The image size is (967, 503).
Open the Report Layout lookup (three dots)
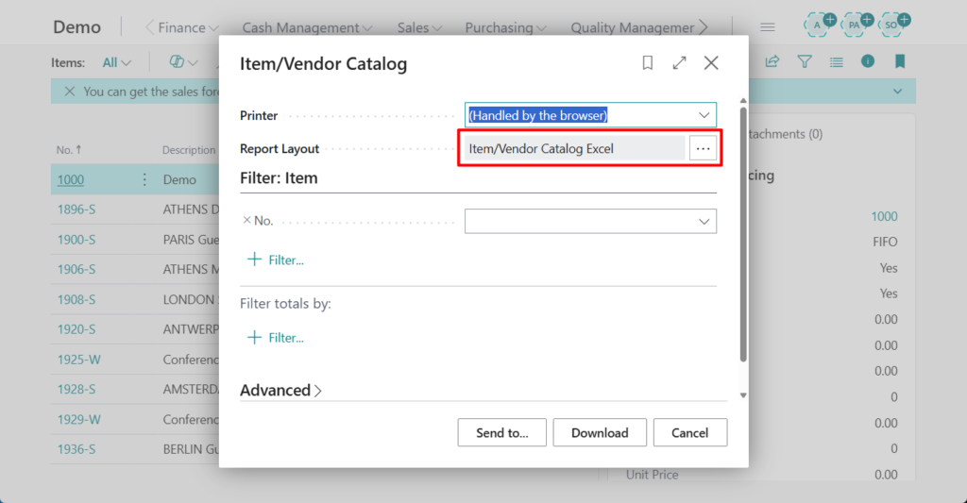[x=703, y=148]
